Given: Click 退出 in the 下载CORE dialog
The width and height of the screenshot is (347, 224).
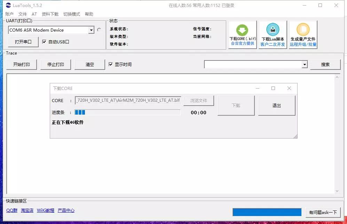Looking at the screenshot, I should click(277, 105).
